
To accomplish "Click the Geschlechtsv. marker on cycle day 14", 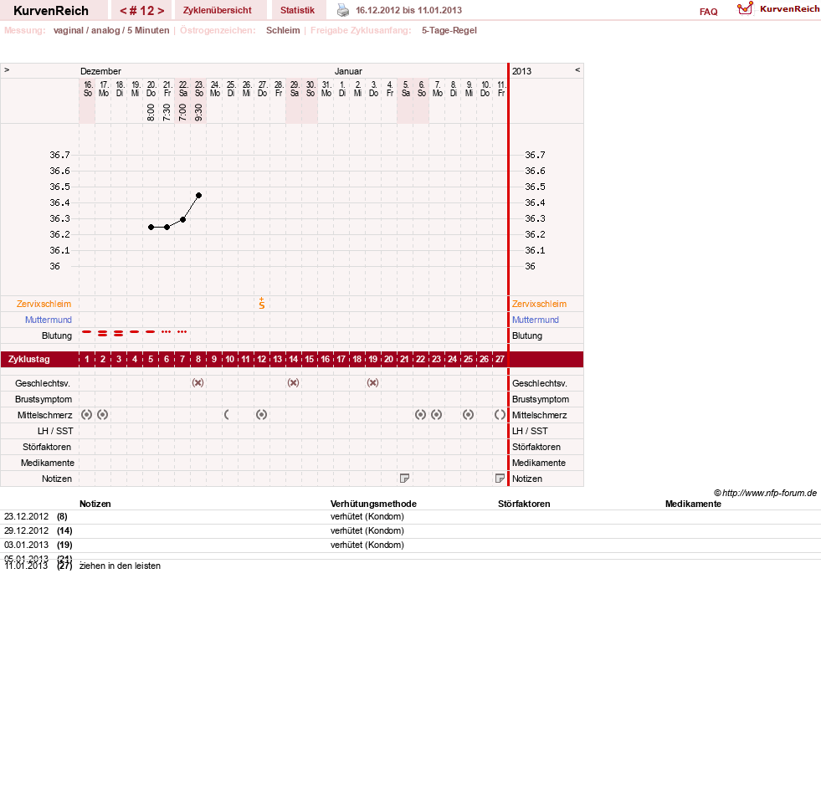I will (293, 382).
